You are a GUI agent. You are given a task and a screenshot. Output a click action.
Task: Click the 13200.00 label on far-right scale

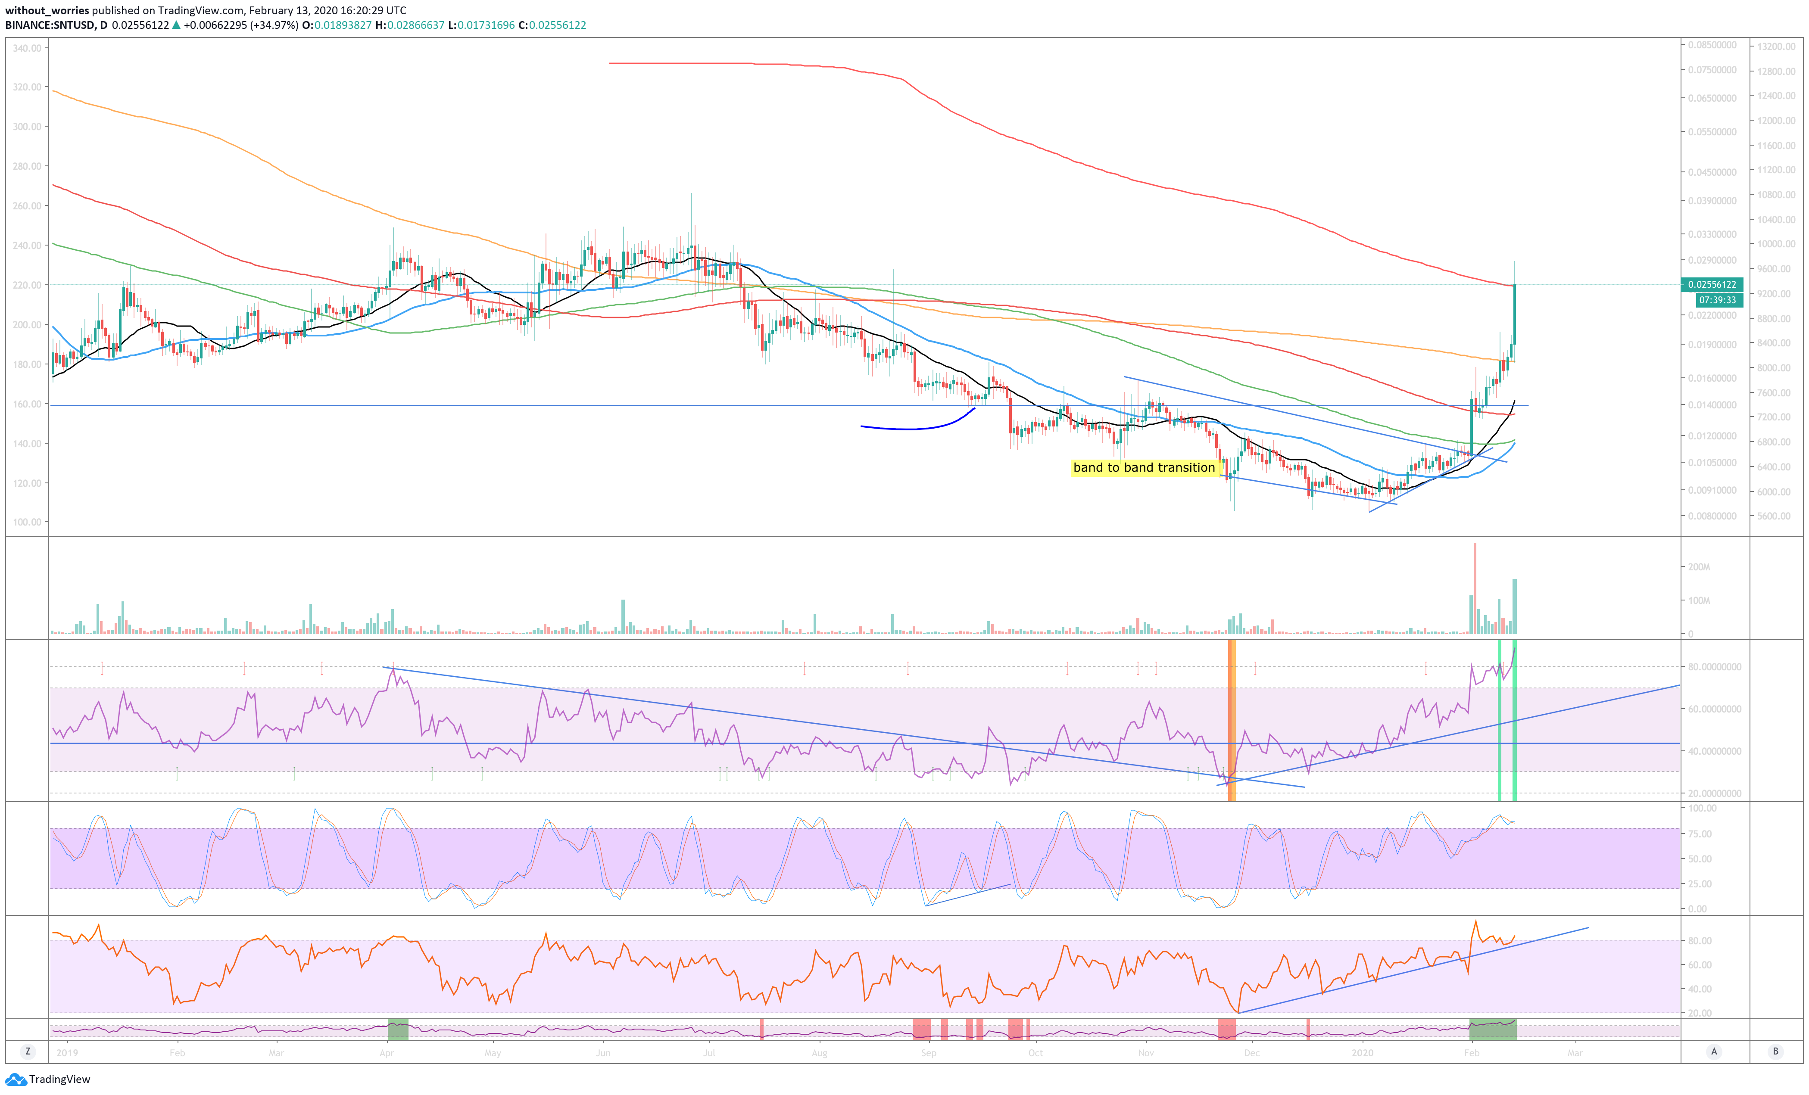[x=1776, y=46]
